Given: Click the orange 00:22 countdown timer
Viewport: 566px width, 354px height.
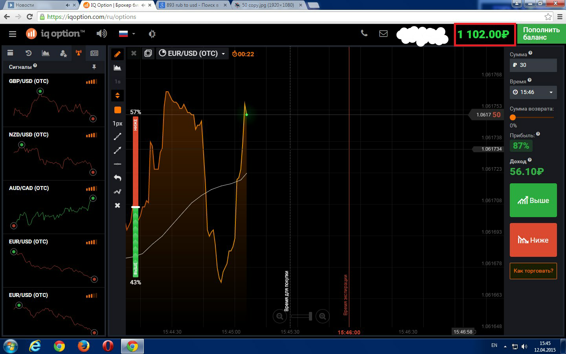Looking at the screenshot, I should (x=243, y=54).
